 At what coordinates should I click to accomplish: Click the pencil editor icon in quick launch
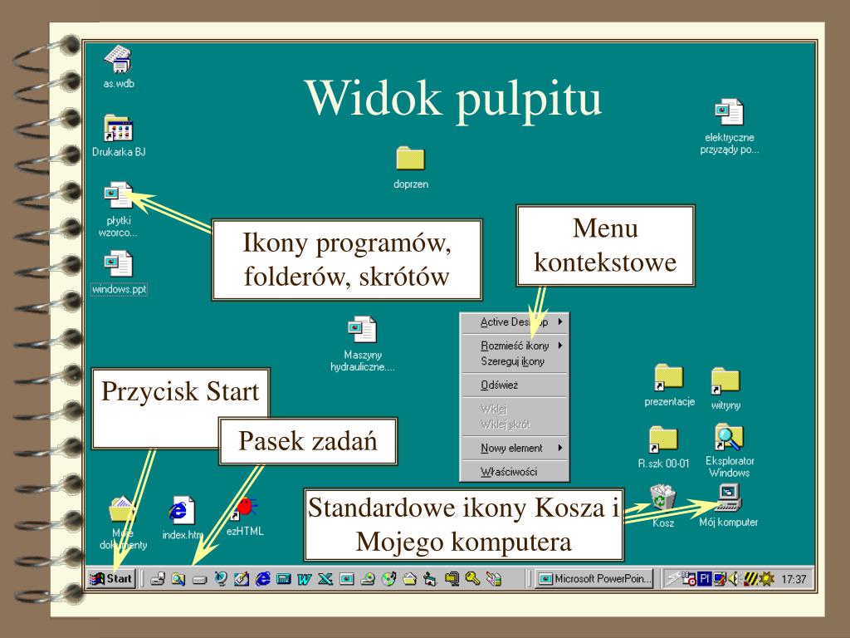pyautogui.click(x=242, y=579)
